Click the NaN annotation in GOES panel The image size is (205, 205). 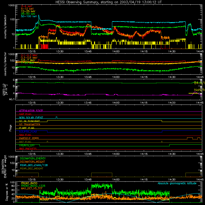(x=200, y=90)
